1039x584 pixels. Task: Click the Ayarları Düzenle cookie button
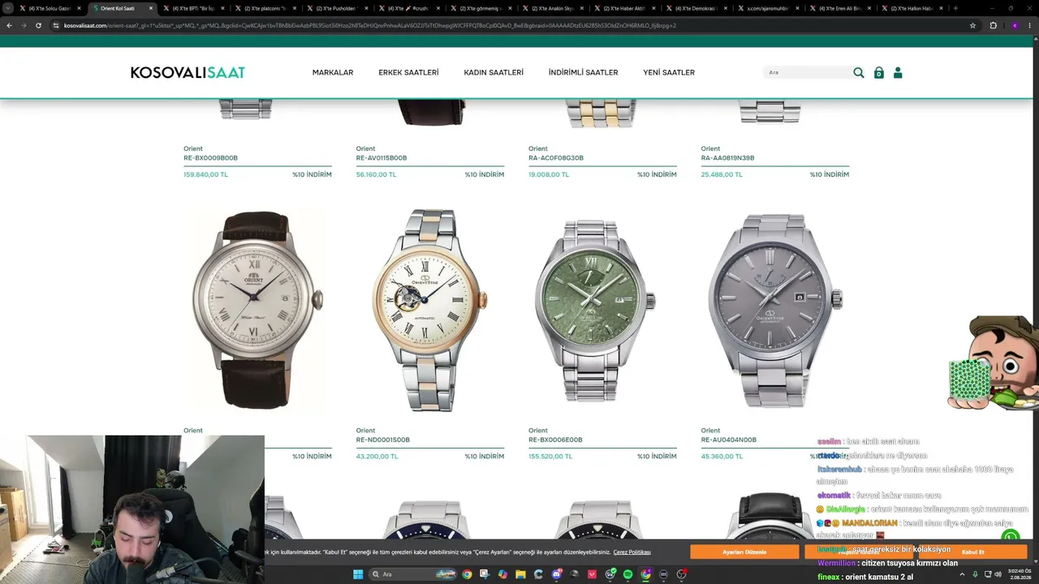click(x=744, y=552)
